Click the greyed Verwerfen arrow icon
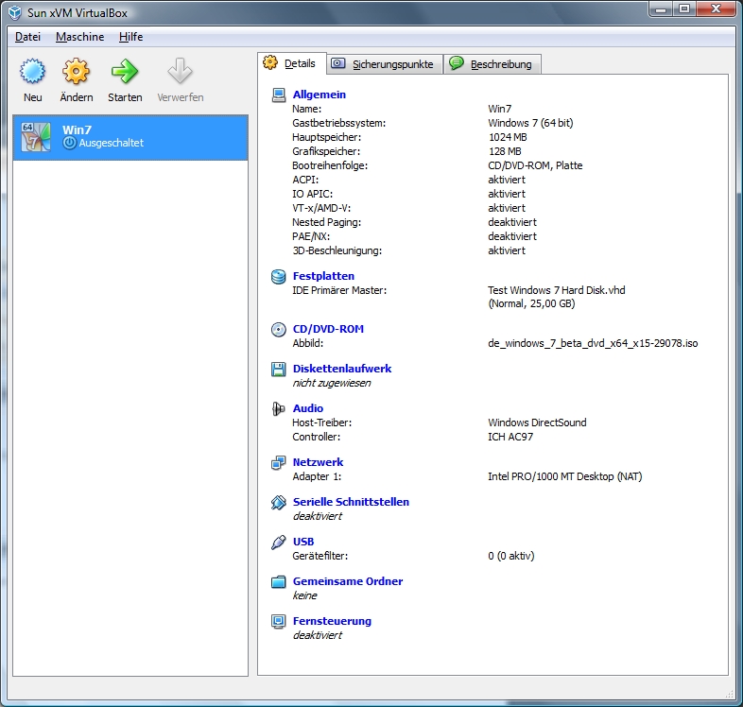The width and height of the screenshot is (743, 707). tap(180, 71)
